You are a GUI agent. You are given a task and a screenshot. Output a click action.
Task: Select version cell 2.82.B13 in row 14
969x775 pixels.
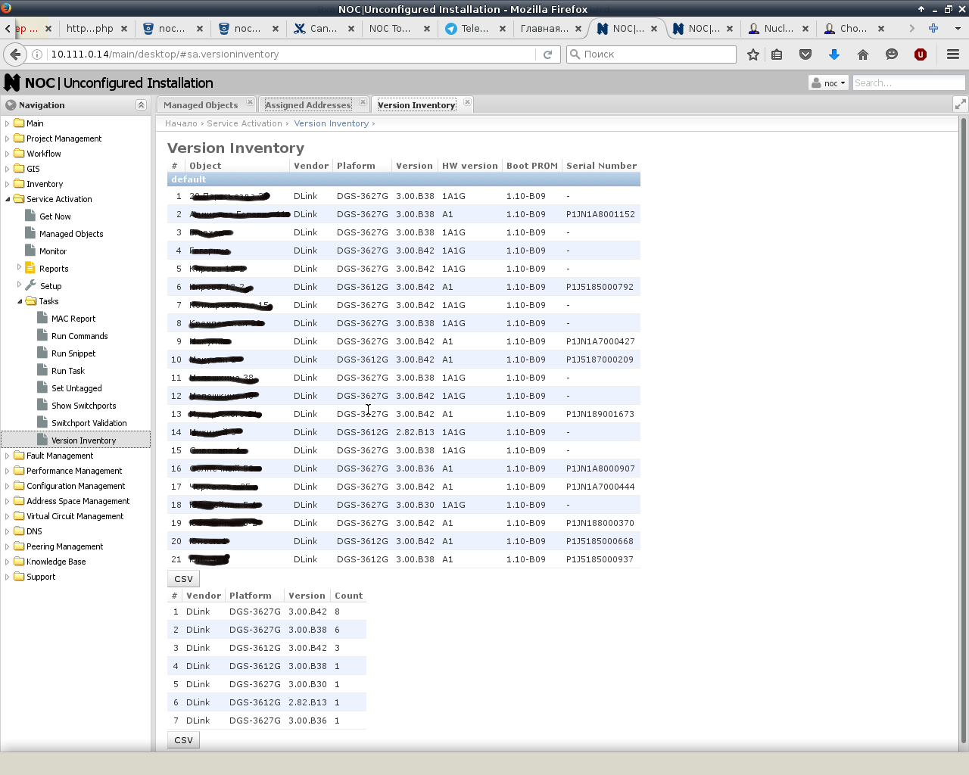[x=415, y=432]
